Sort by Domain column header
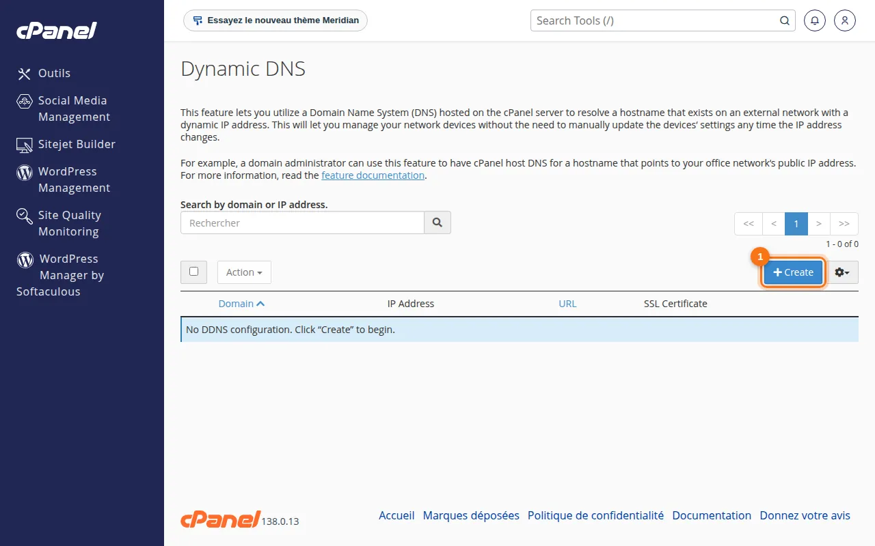 [241, 304]
